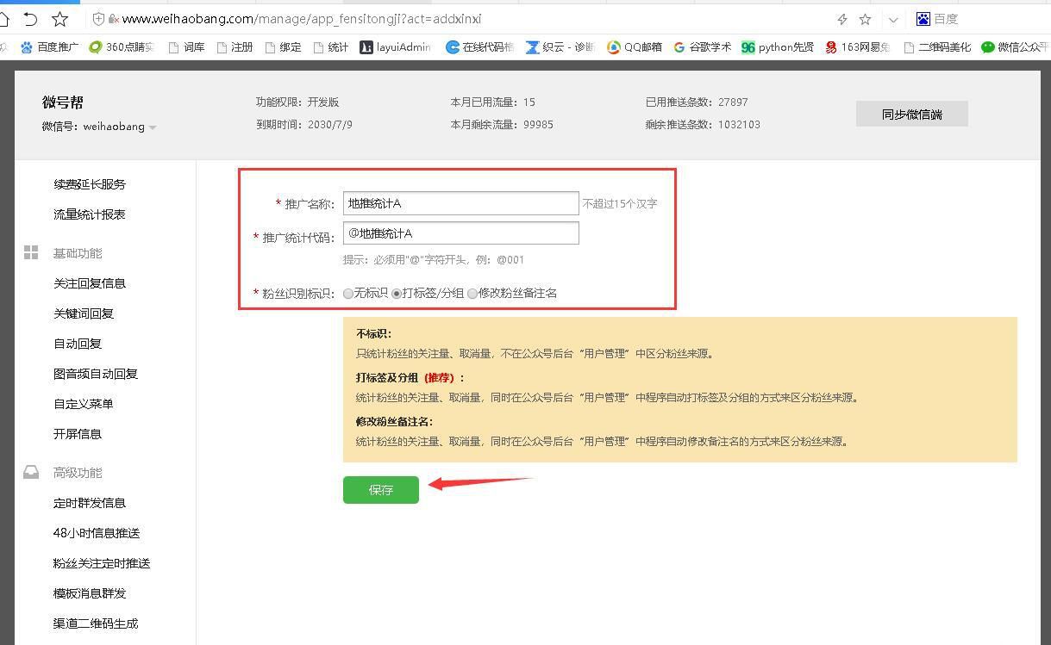Open the dropdown chevron beside the bookmark star

point(893,18)
